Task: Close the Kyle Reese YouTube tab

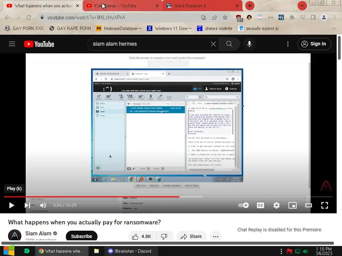Action: coord(157,6)
